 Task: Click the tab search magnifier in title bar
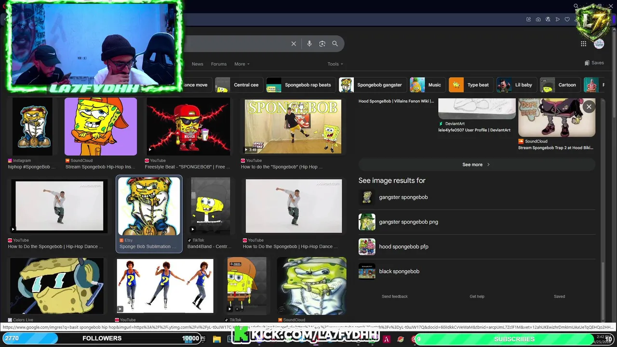tap(576, 6)
